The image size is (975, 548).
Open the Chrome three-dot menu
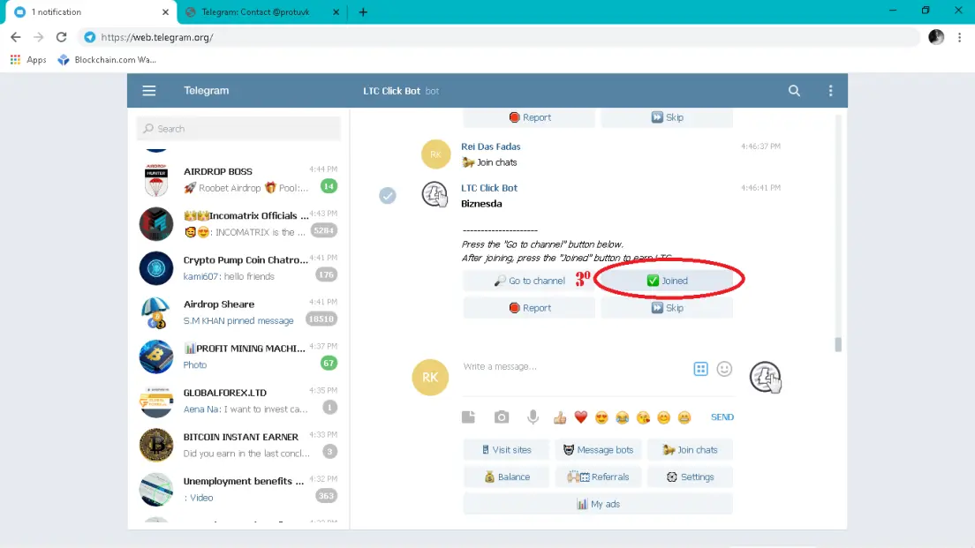959,37
